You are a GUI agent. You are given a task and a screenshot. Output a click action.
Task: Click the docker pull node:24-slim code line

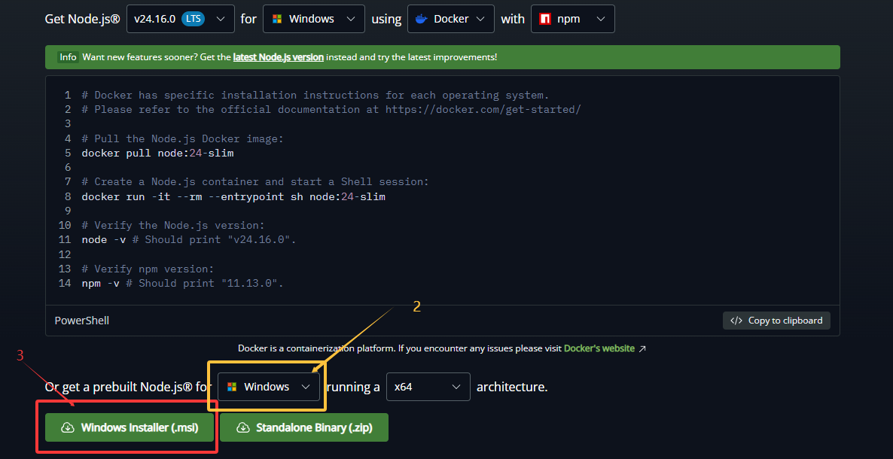tap(158, 154)
